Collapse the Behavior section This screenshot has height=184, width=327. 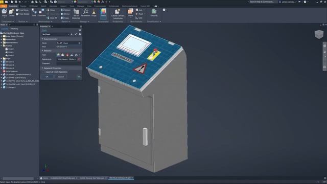(x=42, y=51)
